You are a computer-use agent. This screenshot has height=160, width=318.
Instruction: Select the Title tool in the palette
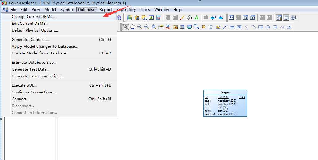[232, 27]
